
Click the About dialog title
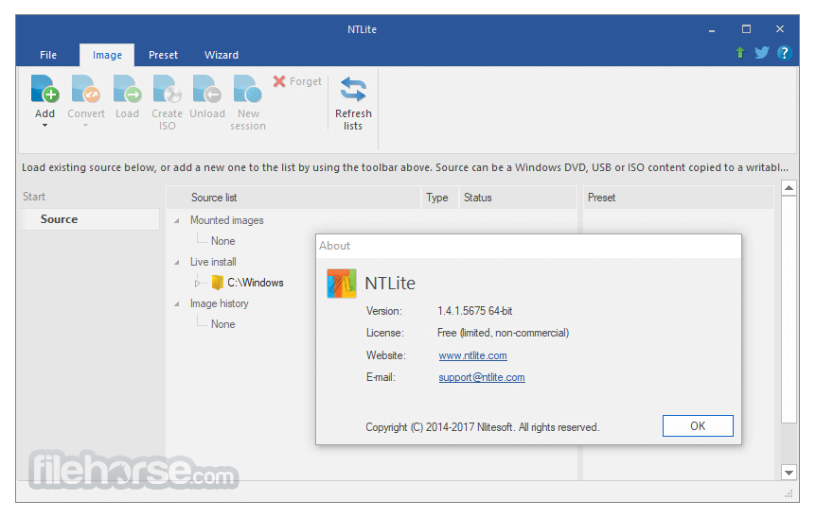(334, 246)
